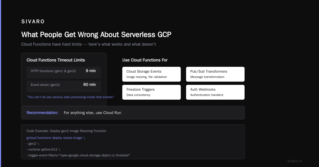Open the Cloud Storage Events card

pyautogui.click(x=152, y=74)
